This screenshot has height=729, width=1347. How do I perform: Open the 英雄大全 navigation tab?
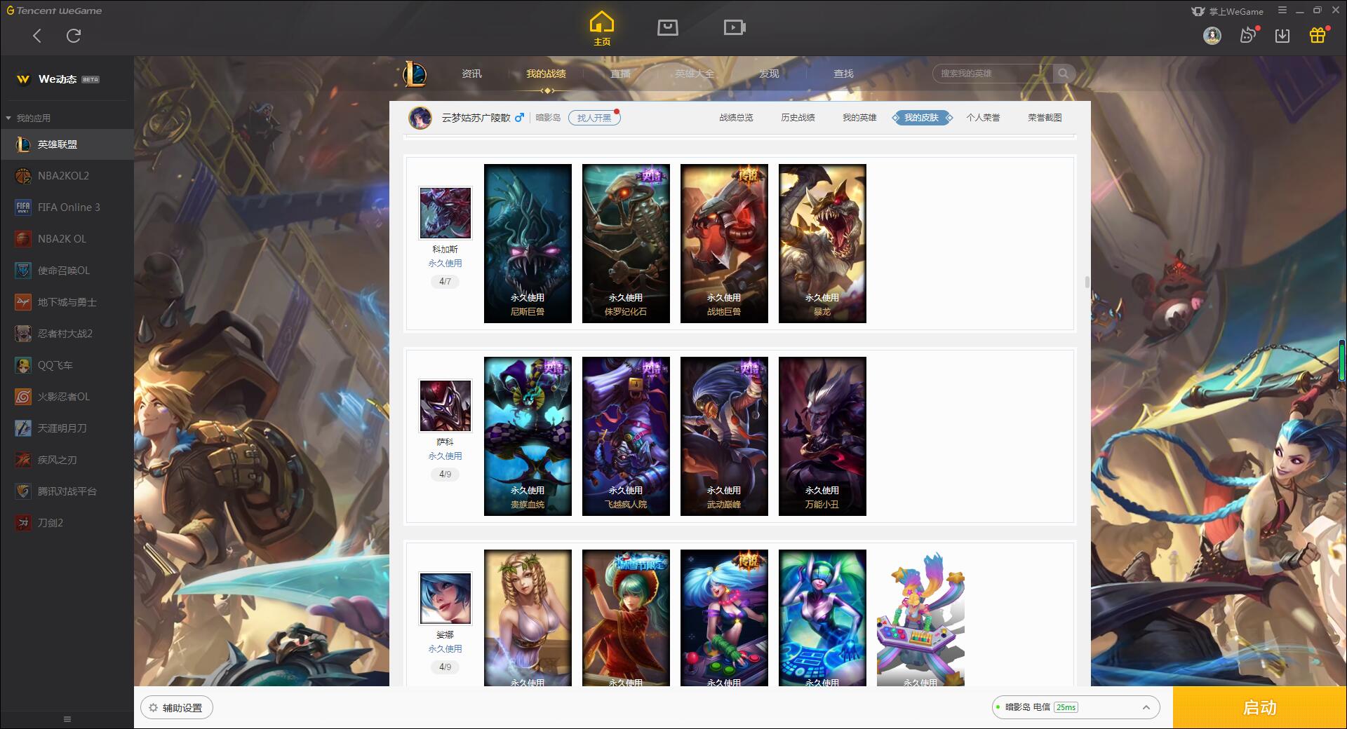695,74
